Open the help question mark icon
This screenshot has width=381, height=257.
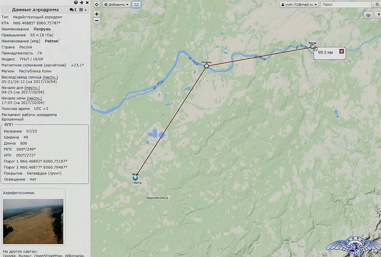point(76,3)
